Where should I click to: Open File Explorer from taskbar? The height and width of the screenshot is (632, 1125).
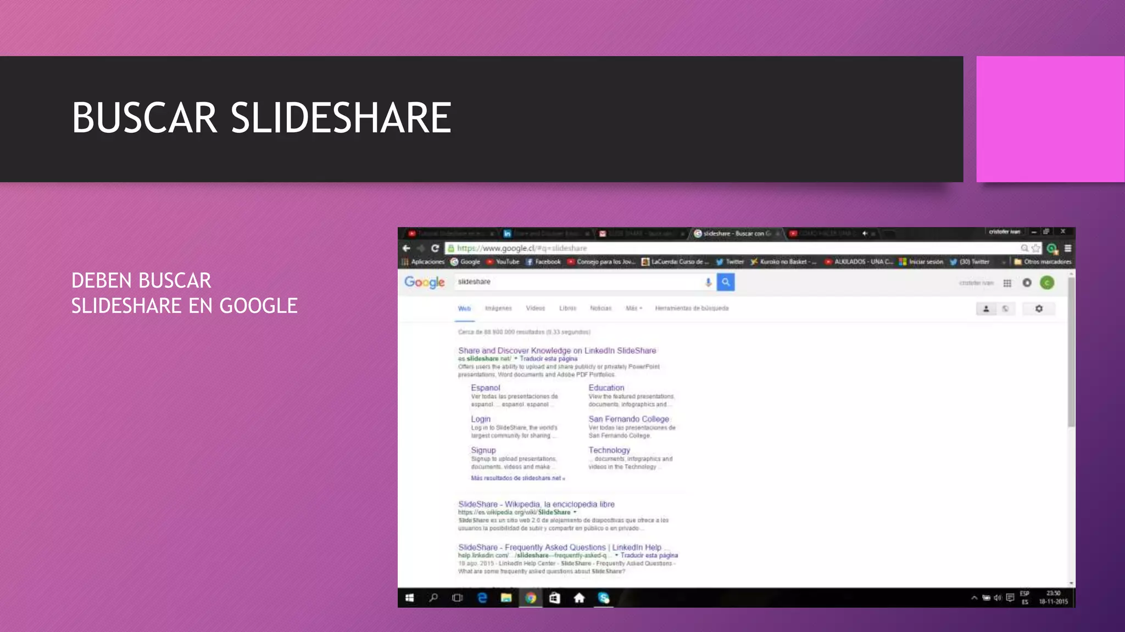[506, 598]
